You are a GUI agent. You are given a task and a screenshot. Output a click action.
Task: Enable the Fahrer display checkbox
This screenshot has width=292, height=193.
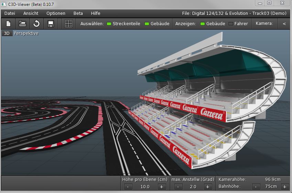click(x=231, y=24)
